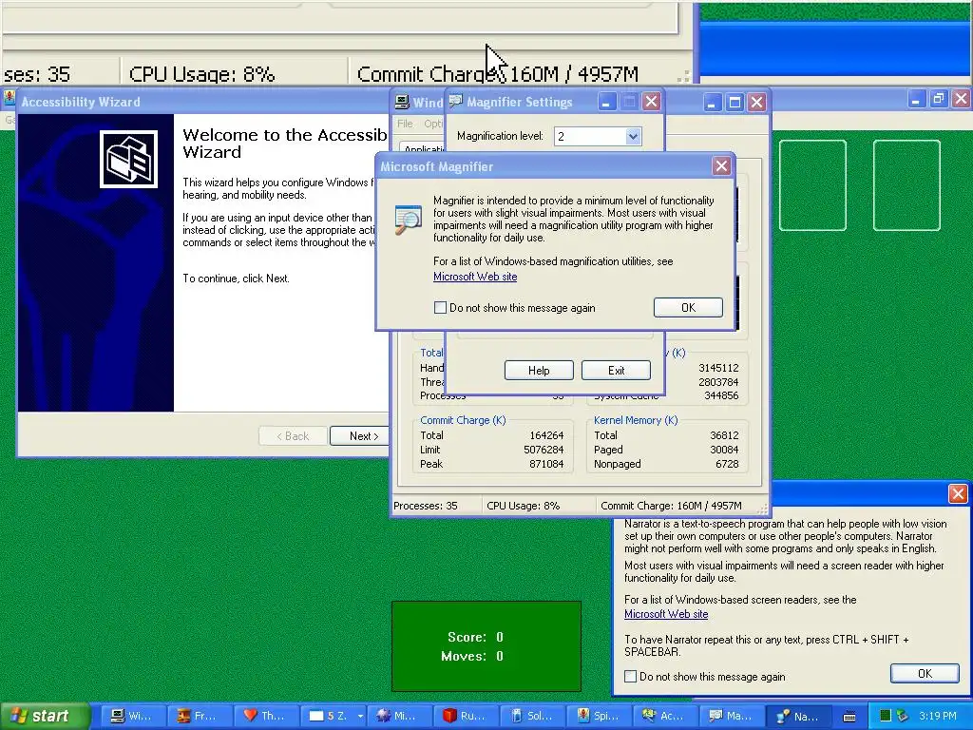Image resolution: width=973 pixels, height=730 pixels.
Task: Open the 5 Z... grouped taskbar item
Action: point(333,716)
